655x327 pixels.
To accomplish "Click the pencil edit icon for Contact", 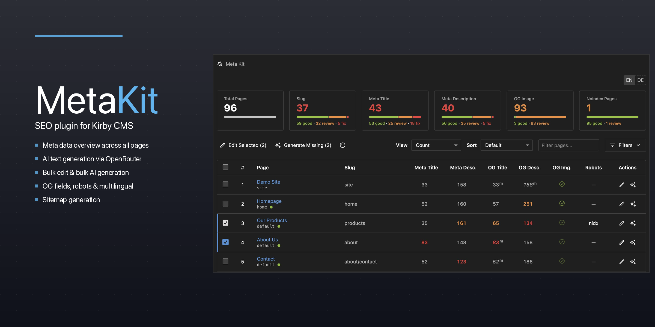I will tap(622, 262).
